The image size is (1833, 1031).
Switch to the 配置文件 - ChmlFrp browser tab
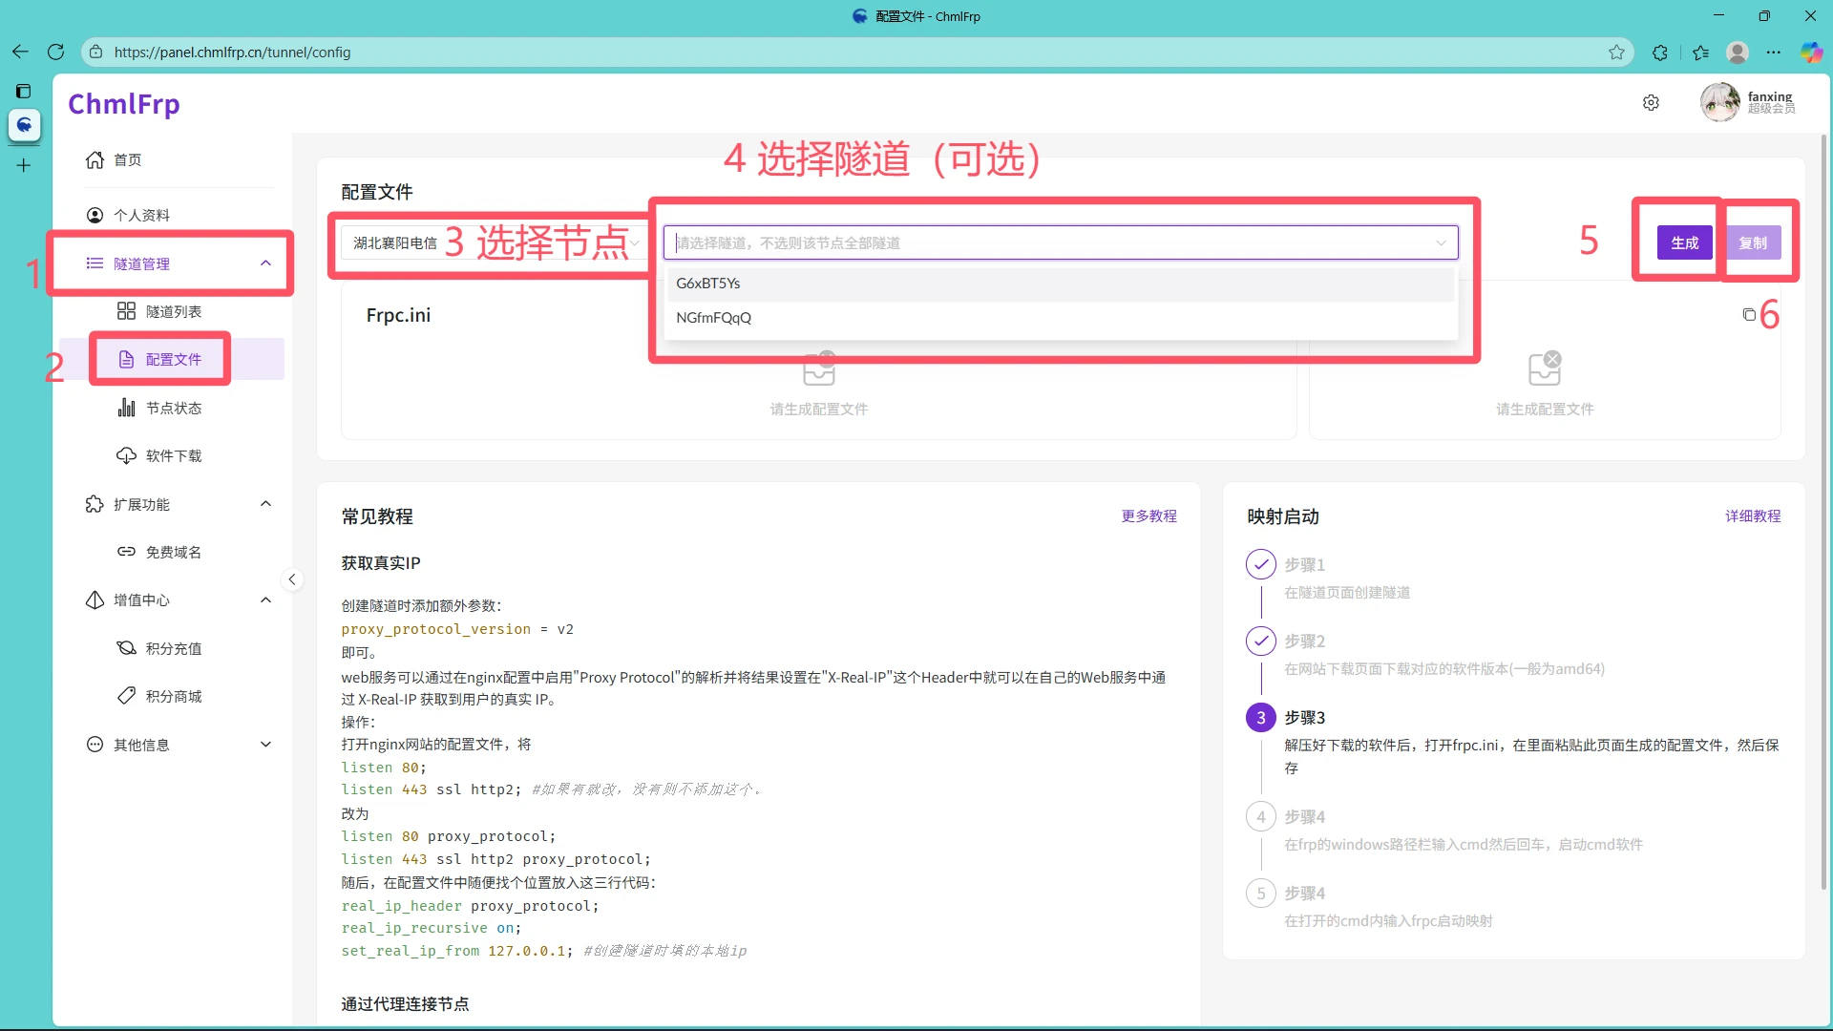click(915, 16)
